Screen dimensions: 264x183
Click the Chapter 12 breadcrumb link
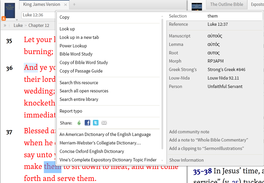(39, 25)
